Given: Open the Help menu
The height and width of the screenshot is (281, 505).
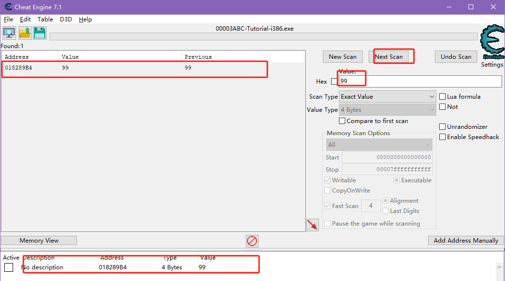Looking at the screenshot, I should 85,19.
